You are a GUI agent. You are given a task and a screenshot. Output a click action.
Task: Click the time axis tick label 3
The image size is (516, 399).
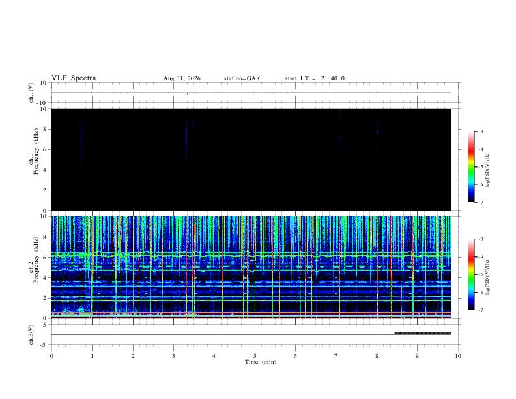tap(173, 356)
